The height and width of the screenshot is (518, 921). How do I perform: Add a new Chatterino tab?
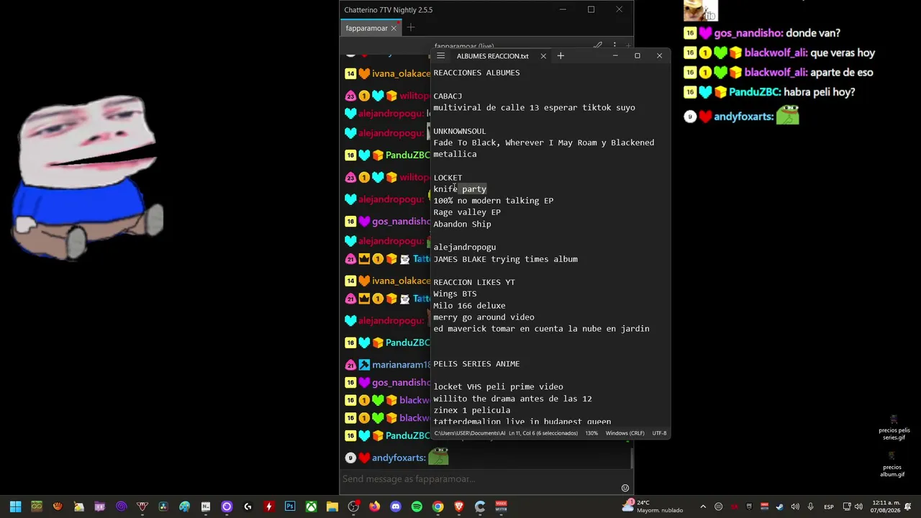410,28
